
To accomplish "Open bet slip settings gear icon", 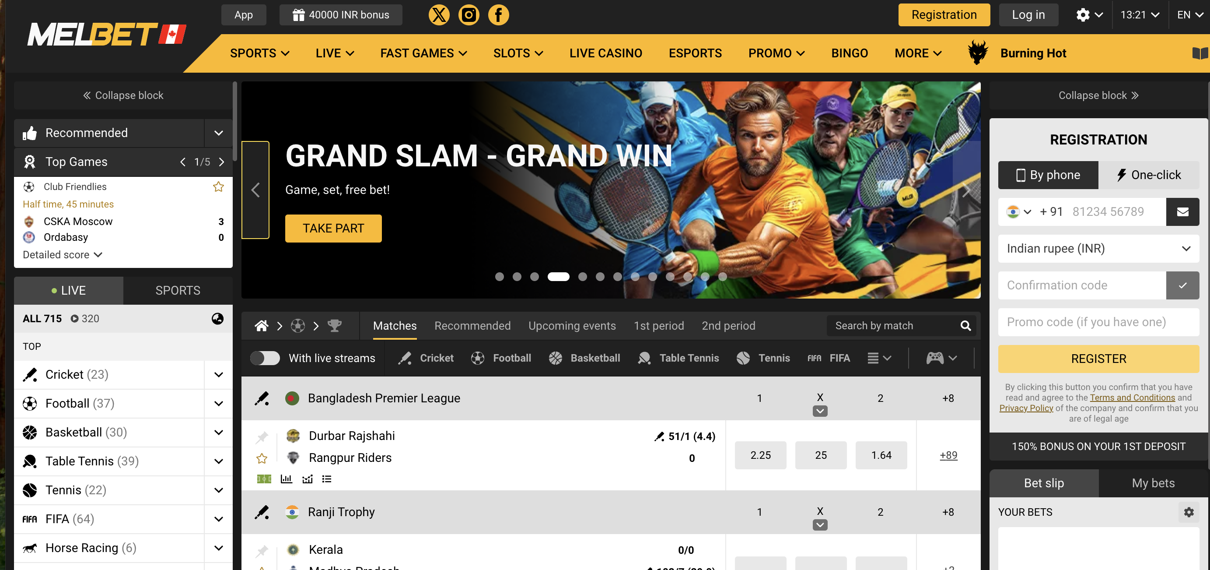I will pyautogui.click(x=1189, y=512).
